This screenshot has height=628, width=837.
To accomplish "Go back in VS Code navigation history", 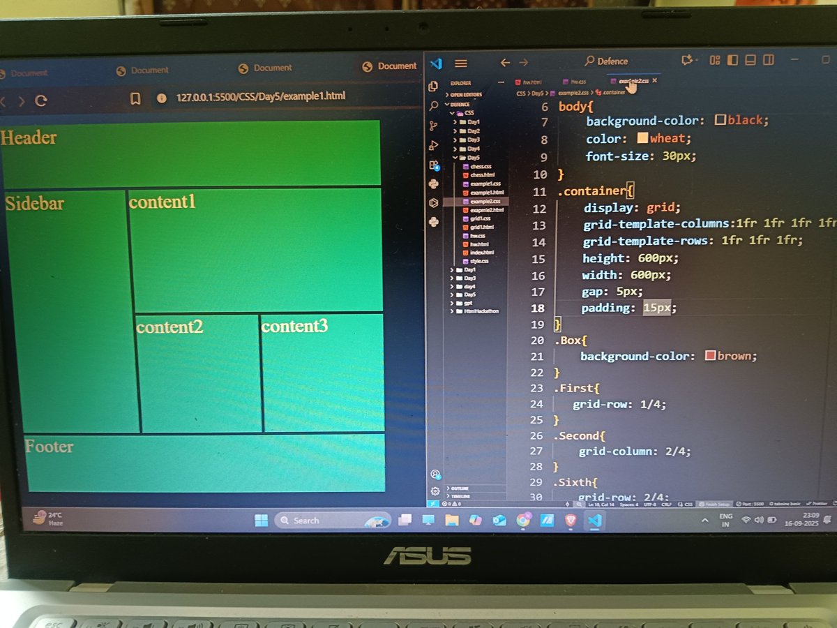I will (x=505, y=63).
